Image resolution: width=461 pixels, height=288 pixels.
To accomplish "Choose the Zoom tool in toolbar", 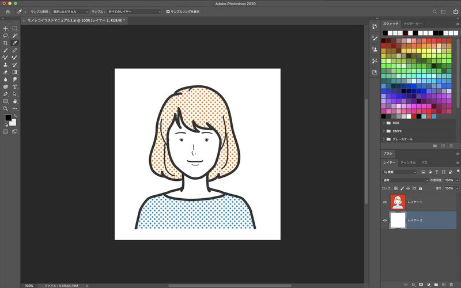I will click(x=6, y=108).
